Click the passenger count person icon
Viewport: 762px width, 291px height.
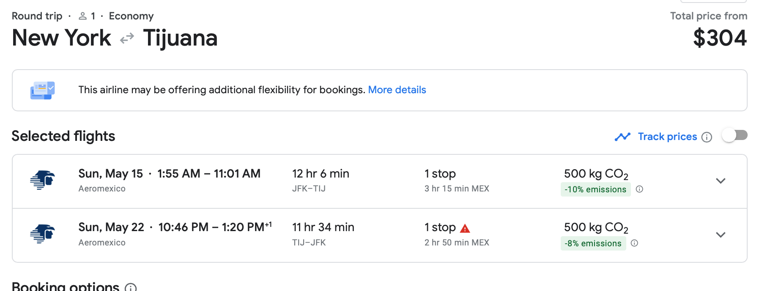click(83, 16)
